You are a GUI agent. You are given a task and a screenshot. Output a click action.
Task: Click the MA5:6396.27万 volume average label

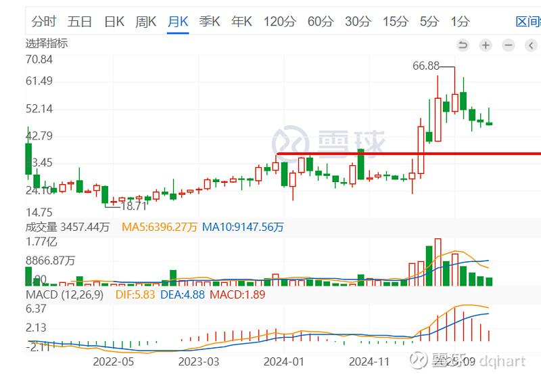point(160,227)
